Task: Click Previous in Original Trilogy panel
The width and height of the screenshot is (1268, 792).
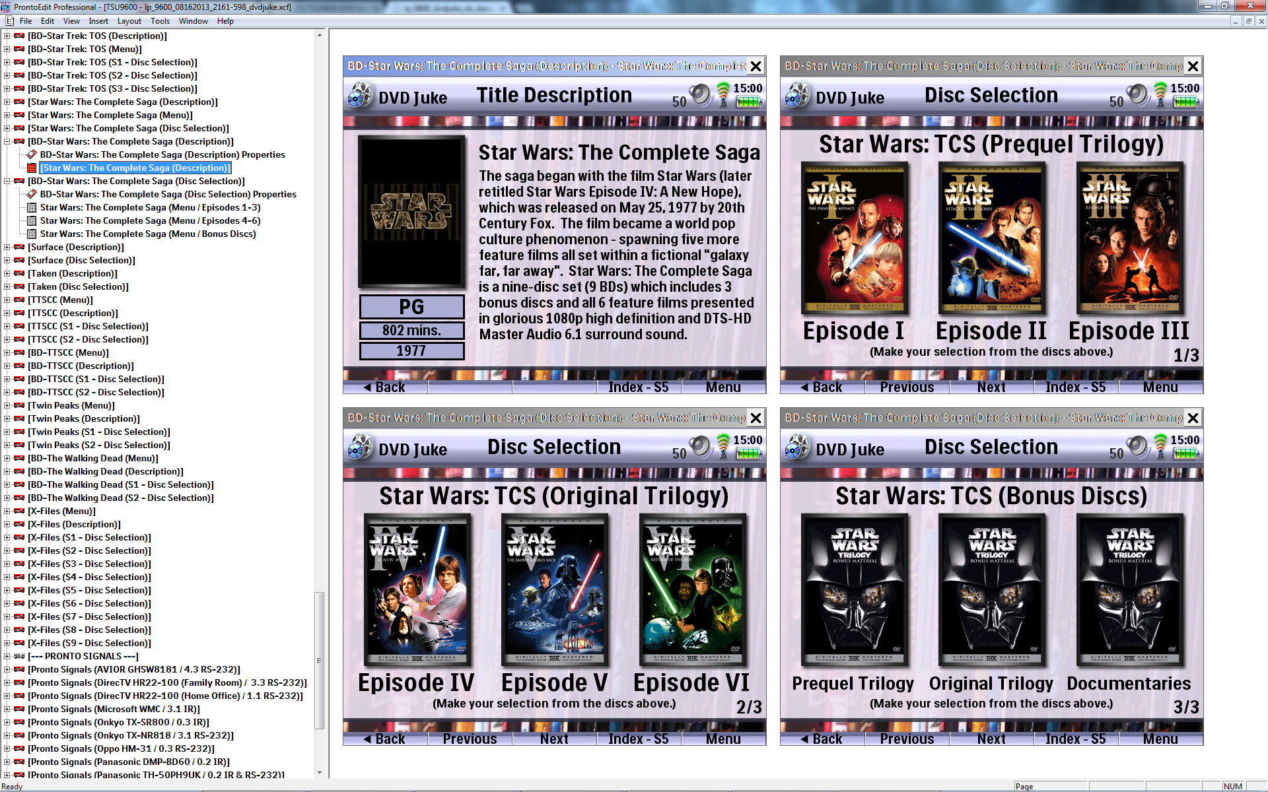Action: tap(470, 739)
